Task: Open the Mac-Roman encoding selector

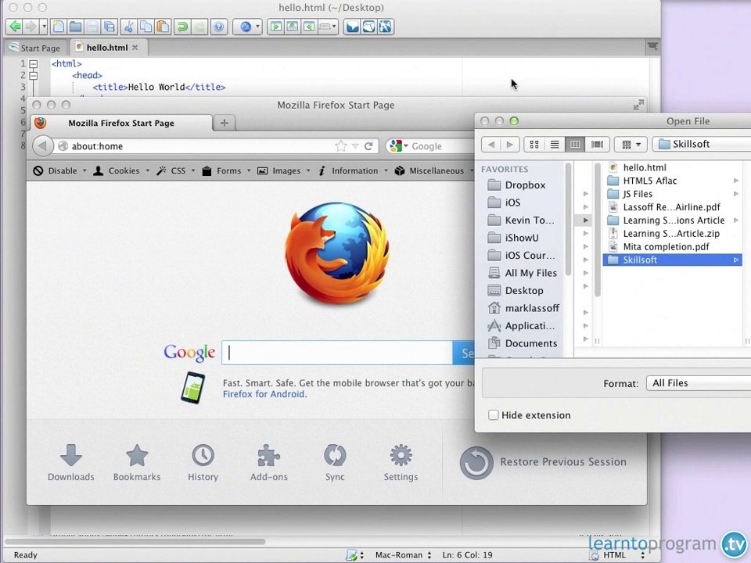Action: pyautogui.click(x=404, y=555)
